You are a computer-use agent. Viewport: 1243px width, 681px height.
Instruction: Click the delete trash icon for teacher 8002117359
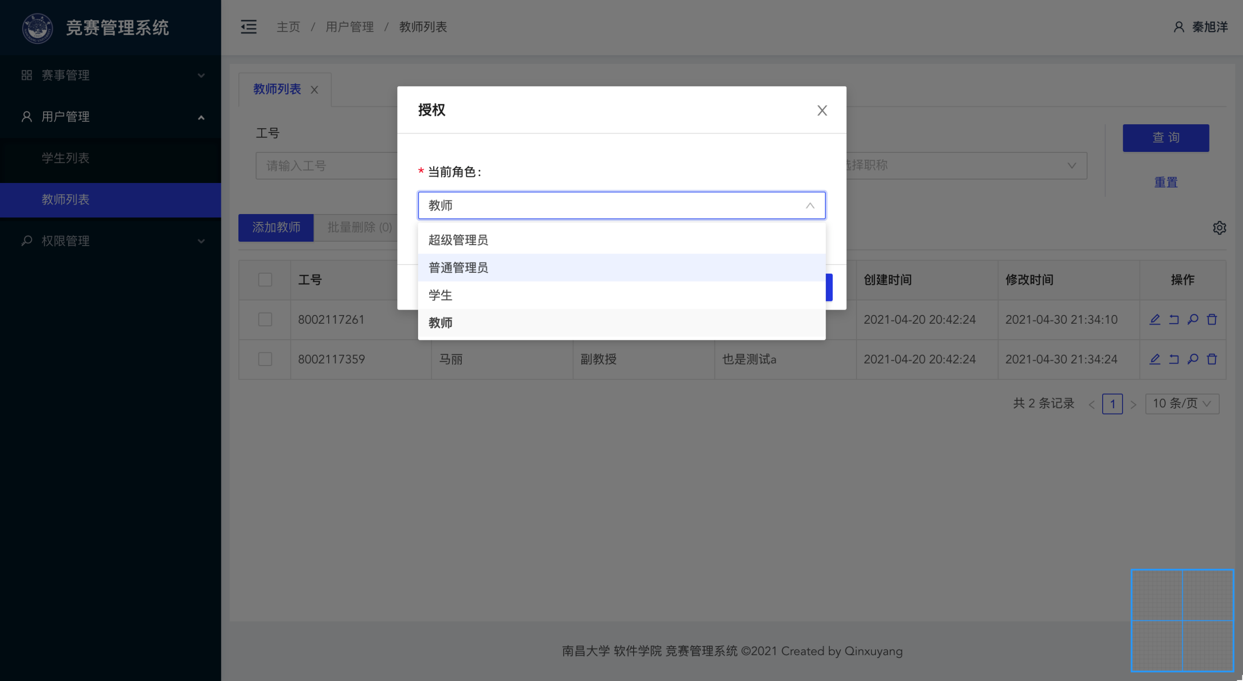click(x=1212, y=359)
